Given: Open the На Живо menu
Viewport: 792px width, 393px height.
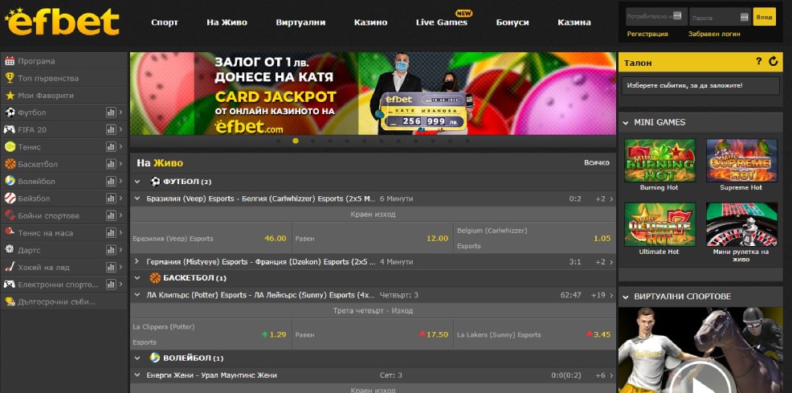Looking at the screenshot, I should pyautogui.click(x=227, y=23).
